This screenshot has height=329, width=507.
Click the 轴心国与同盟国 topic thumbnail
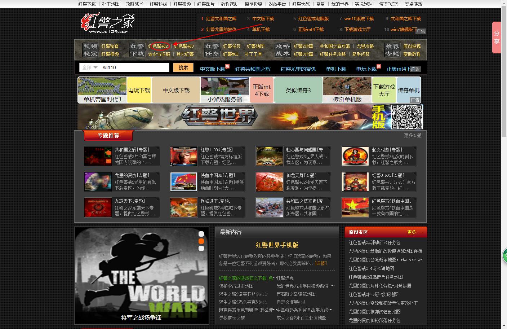270,156
